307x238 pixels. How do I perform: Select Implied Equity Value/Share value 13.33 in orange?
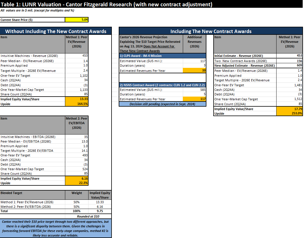76,99
